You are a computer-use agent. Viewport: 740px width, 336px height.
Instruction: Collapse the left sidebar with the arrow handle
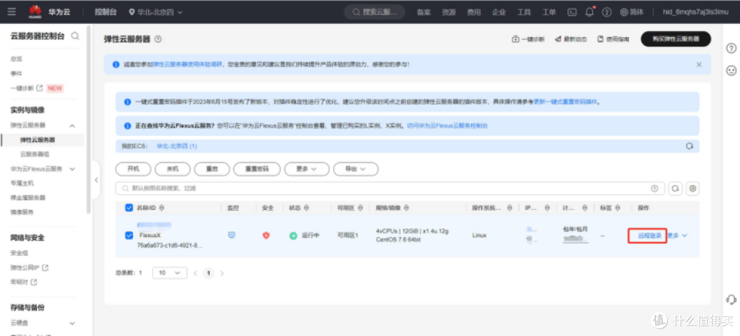[x=97, y=180]
